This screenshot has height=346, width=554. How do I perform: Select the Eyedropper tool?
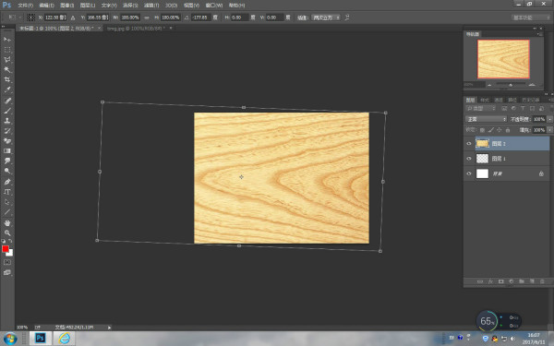7,90
